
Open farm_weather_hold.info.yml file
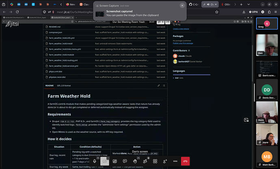tap(62, 38)
